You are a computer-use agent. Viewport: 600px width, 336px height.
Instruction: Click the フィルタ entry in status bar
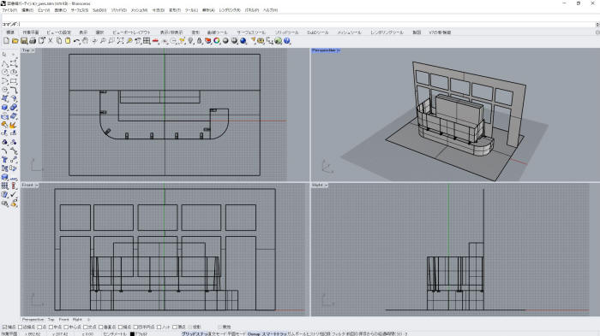[339, 333]
